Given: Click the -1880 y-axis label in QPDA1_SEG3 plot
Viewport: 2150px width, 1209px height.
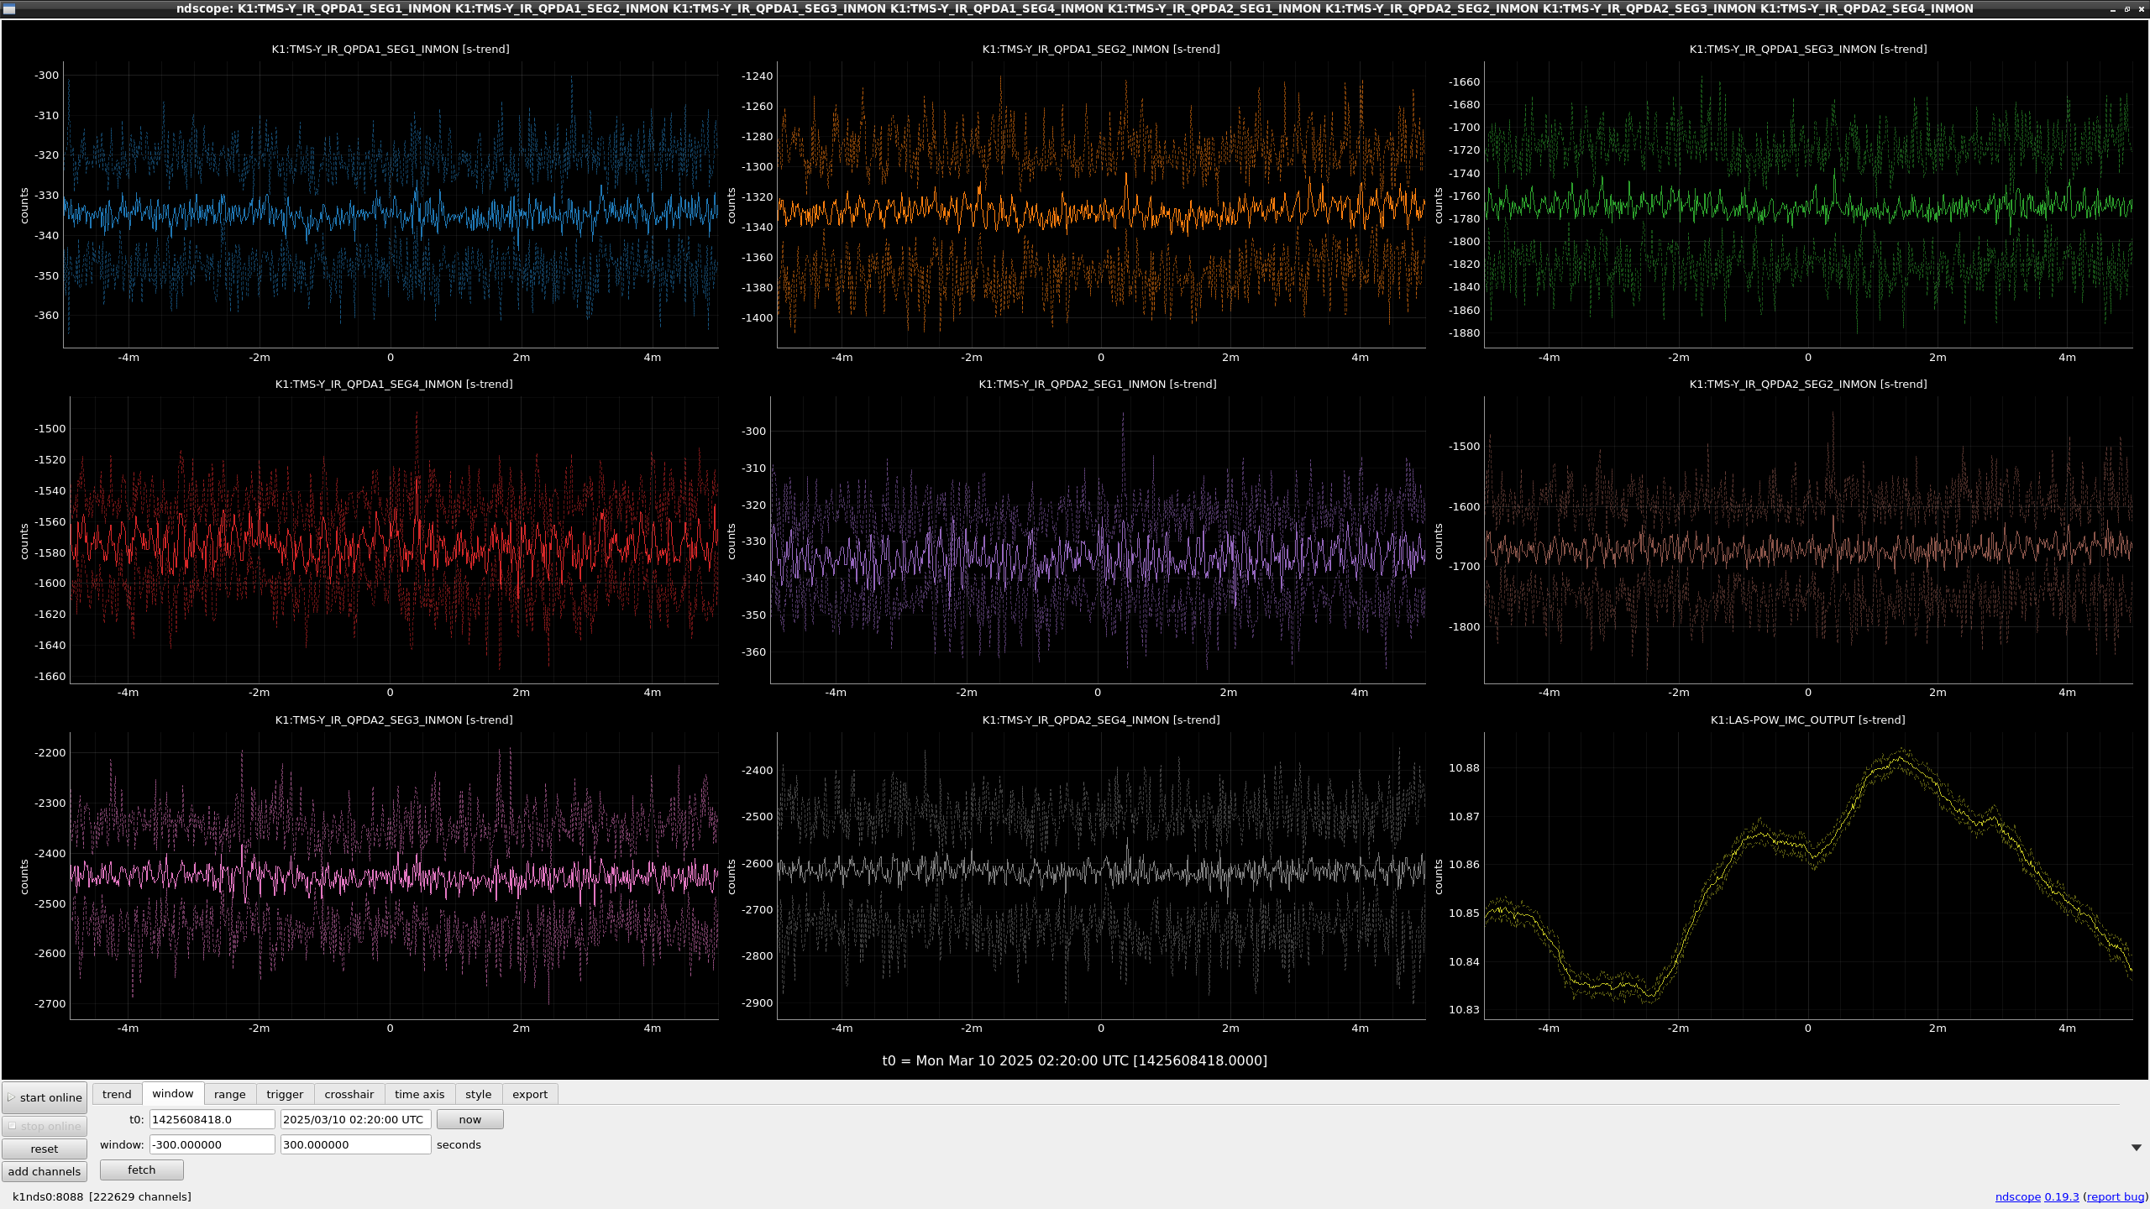Looking at the screenshot, I should [x=1464, y=332].
